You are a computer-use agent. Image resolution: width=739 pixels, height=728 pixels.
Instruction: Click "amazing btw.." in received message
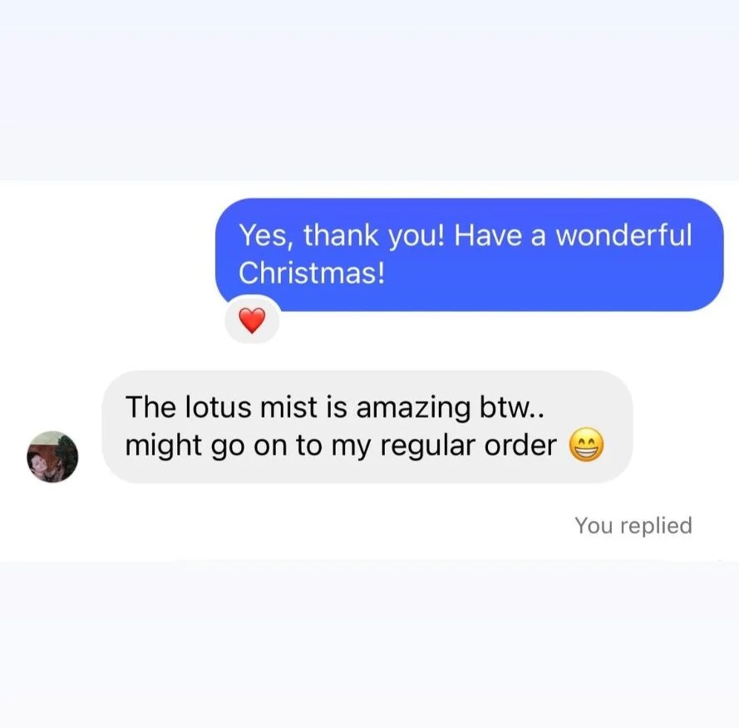coord(450,407)
